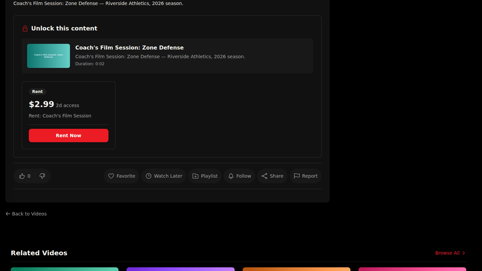Click the like count number 0

coord(29,176)
